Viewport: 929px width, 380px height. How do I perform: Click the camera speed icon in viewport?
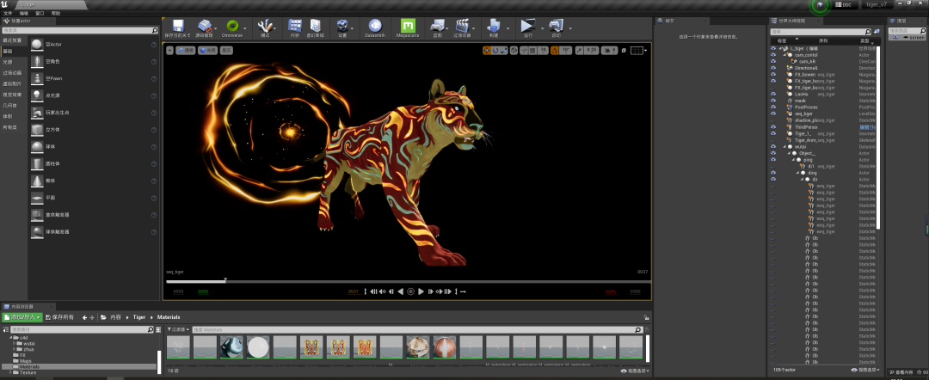(x=609, y=51)
